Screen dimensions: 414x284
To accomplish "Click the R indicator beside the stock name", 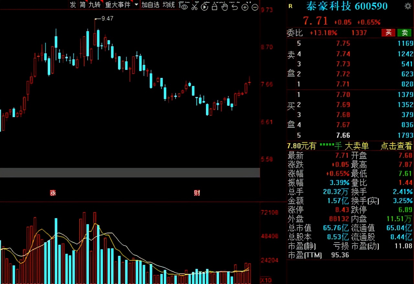I will (289, 6).
